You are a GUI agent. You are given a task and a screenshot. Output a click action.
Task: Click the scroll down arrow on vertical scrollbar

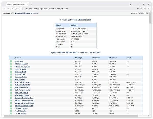coord(150,114)
